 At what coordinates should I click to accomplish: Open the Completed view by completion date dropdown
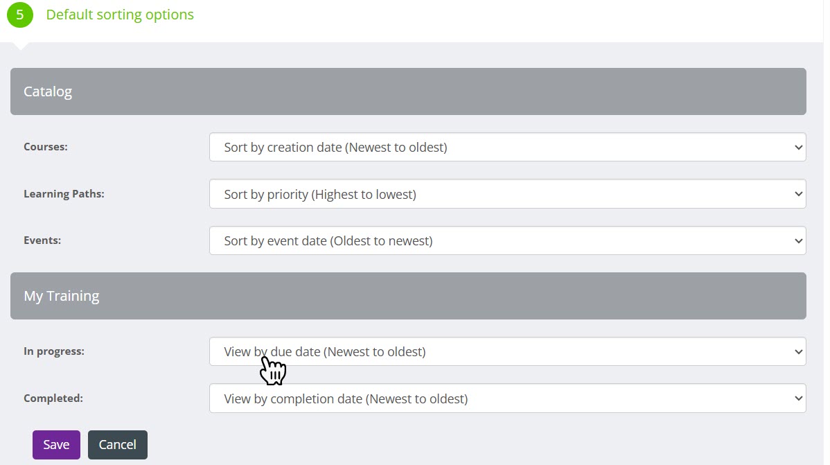coord(507,399)
